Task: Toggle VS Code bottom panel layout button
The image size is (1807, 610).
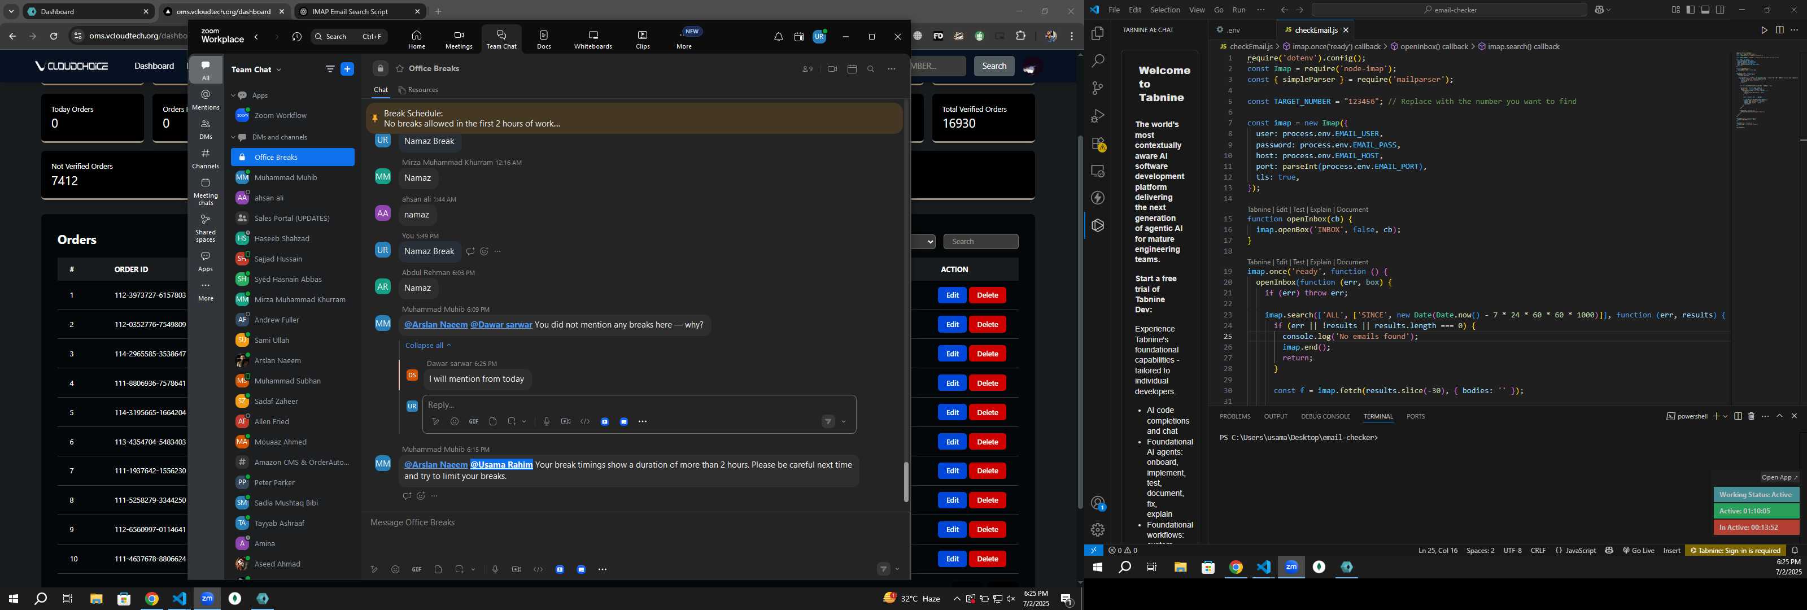Action: point(1705,10)
